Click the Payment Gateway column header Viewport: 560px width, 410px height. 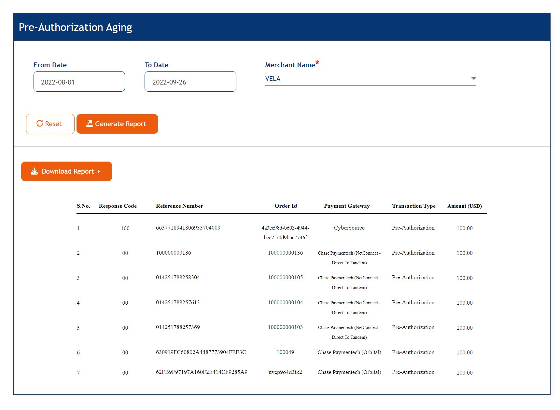(347, 206)
